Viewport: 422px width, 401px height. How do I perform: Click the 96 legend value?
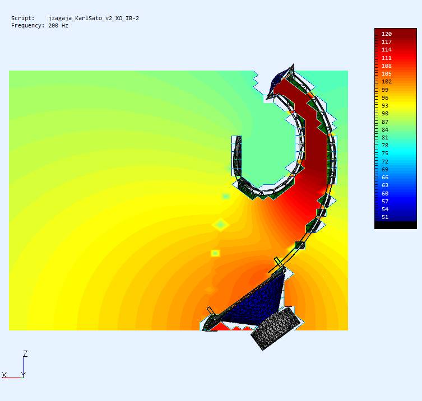click(x=385, y=97)
